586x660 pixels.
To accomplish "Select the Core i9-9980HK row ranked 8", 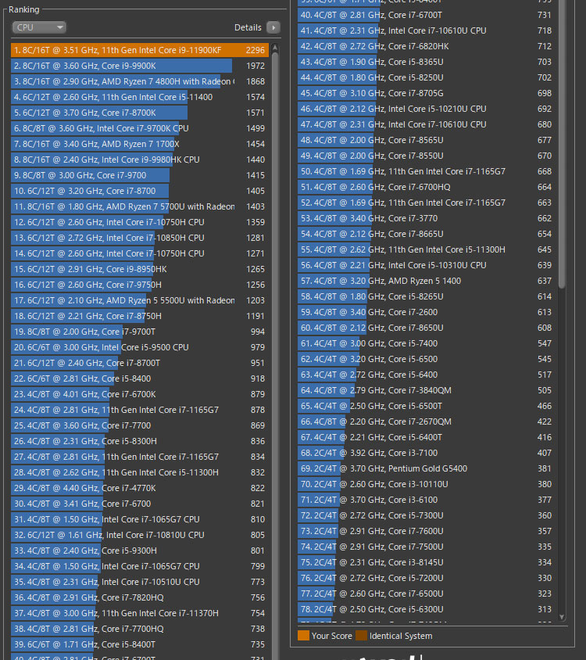I will pos(140,160).
